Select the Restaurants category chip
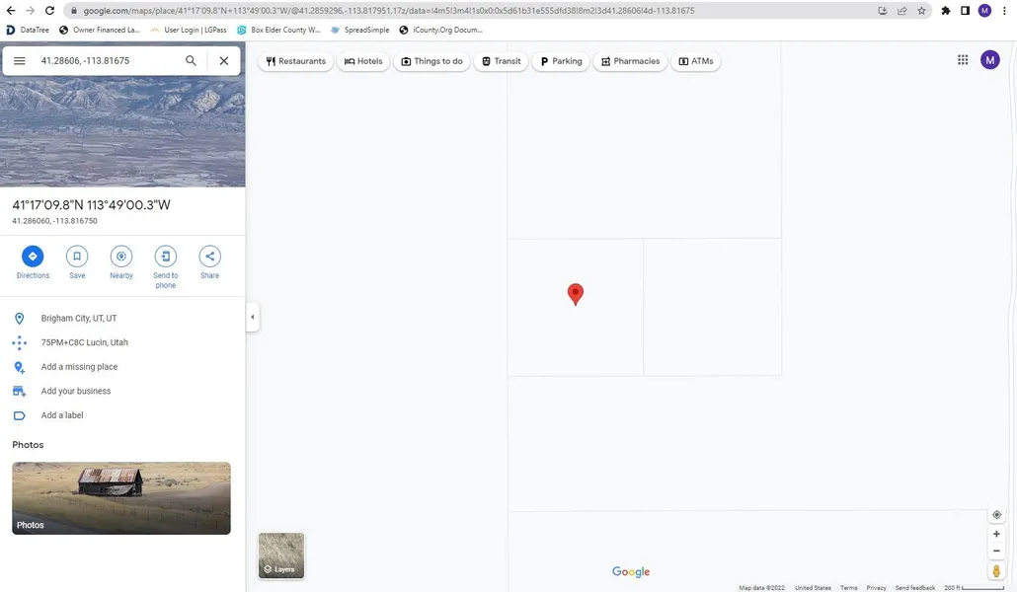 pyautogui.click(x=296, y=61)
